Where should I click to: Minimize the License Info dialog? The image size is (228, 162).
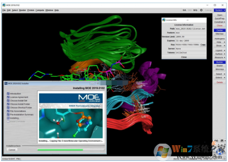[188, 20]
